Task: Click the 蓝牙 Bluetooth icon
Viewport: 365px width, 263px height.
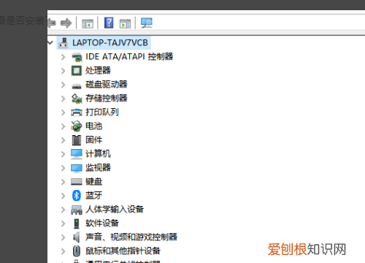Action: tap(77, 196)
